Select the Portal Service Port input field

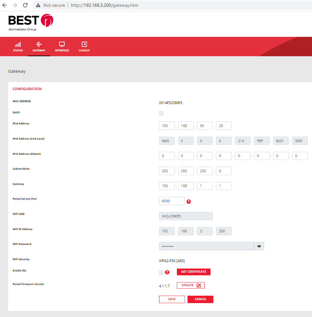pos(172,201)
